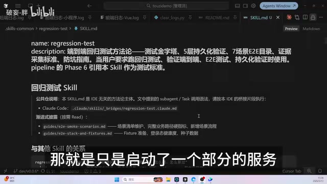Open the Agents Window

279,6
